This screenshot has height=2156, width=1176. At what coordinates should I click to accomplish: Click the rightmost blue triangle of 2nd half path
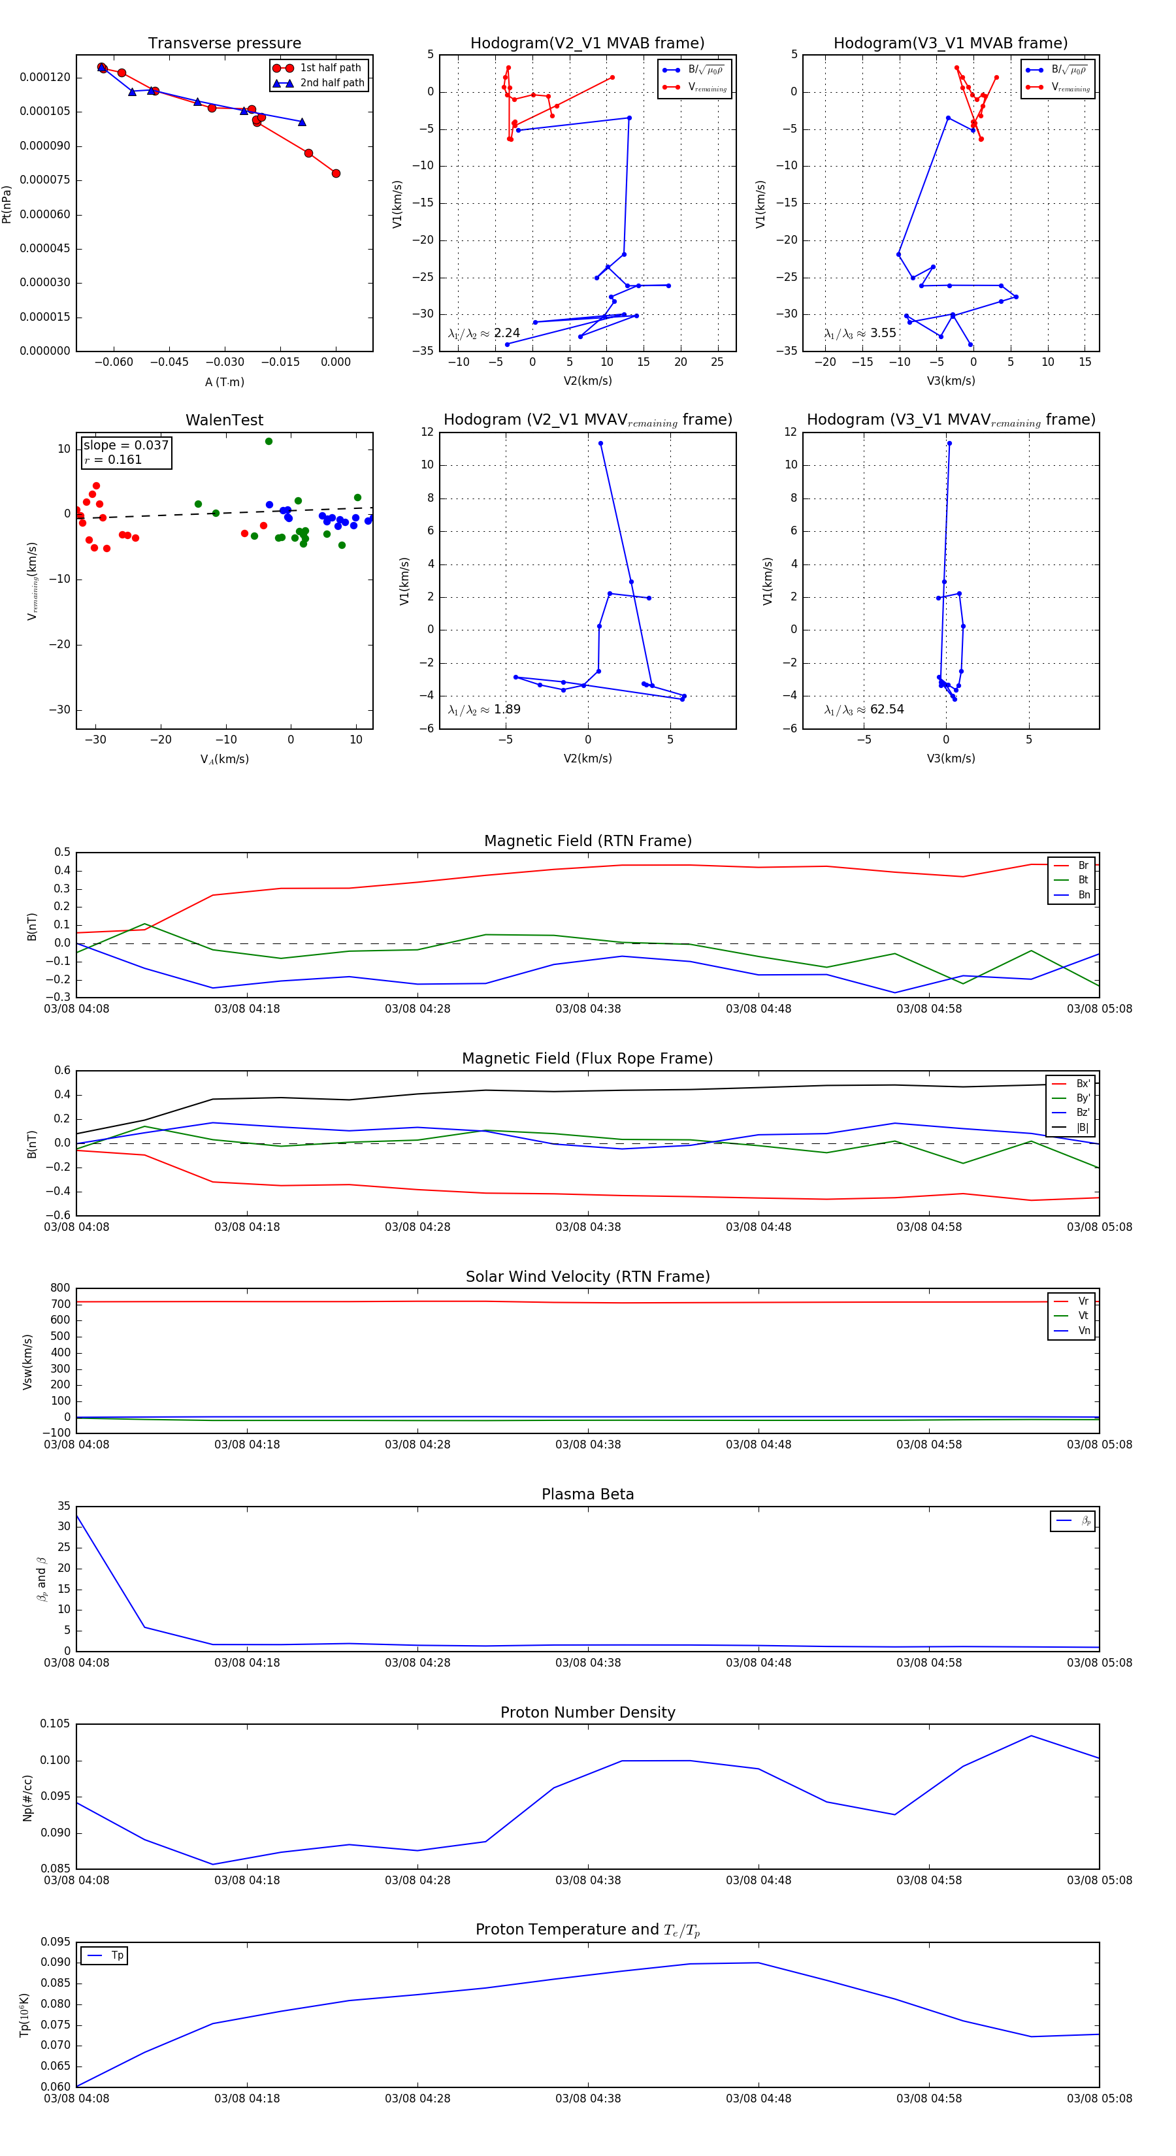pos(302,122)
